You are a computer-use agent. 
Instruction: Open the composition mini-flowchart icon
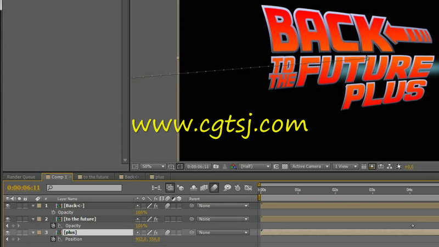click(x=156, y=188)
